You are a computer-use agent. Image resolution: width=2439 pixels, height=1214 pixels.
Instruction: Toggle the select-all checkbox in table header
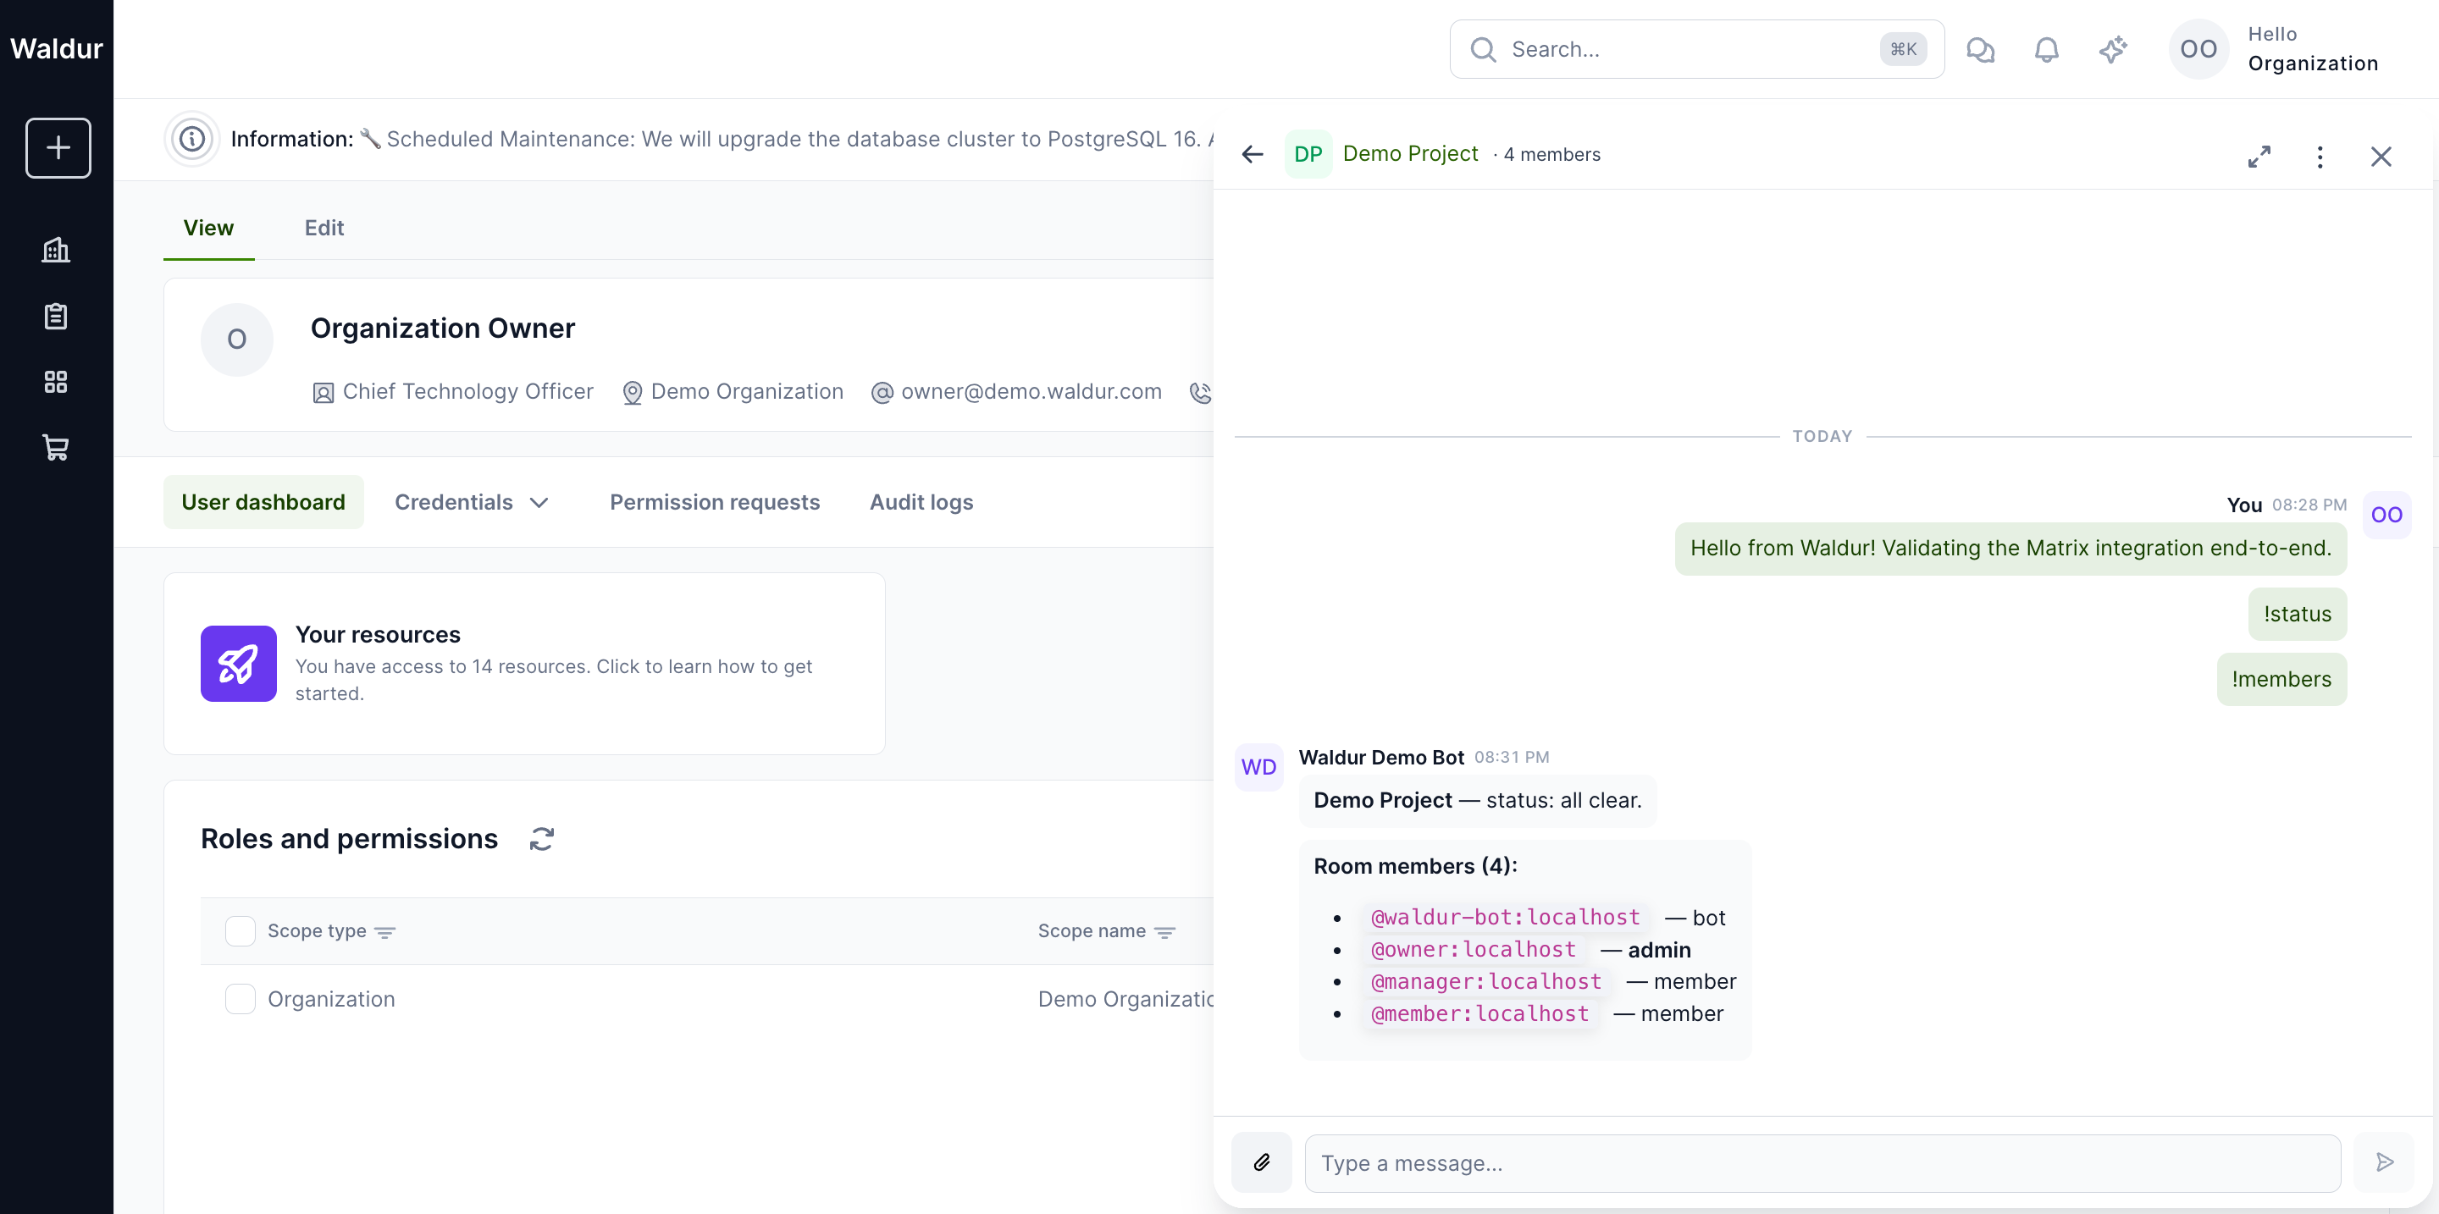(x=241, y=931)
